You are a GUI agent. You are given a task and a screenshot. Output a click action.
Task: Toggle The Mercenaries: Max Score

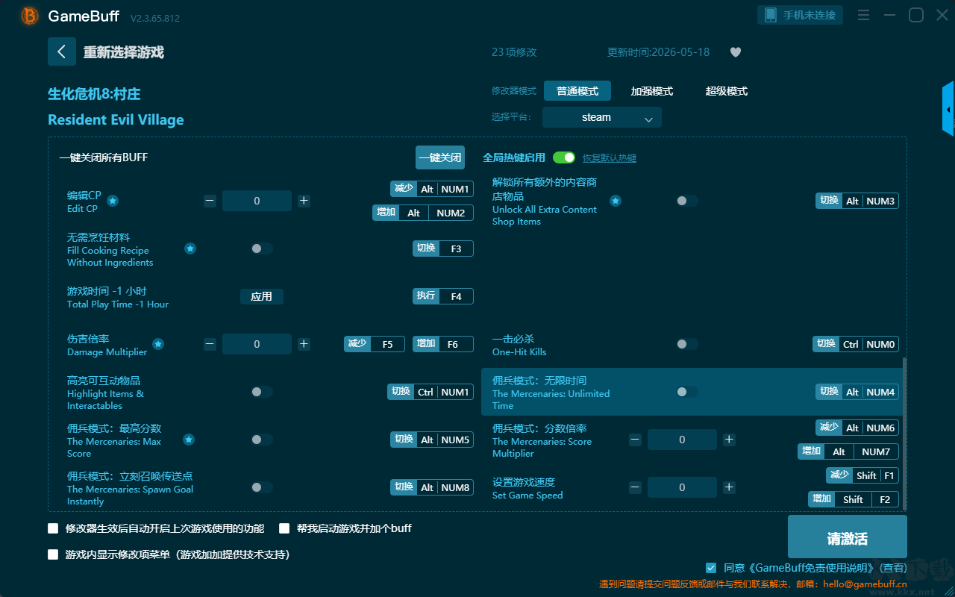click(262, 440)
